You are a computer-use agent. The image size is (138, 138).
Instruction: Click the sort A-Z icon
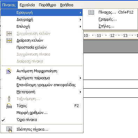9,99
